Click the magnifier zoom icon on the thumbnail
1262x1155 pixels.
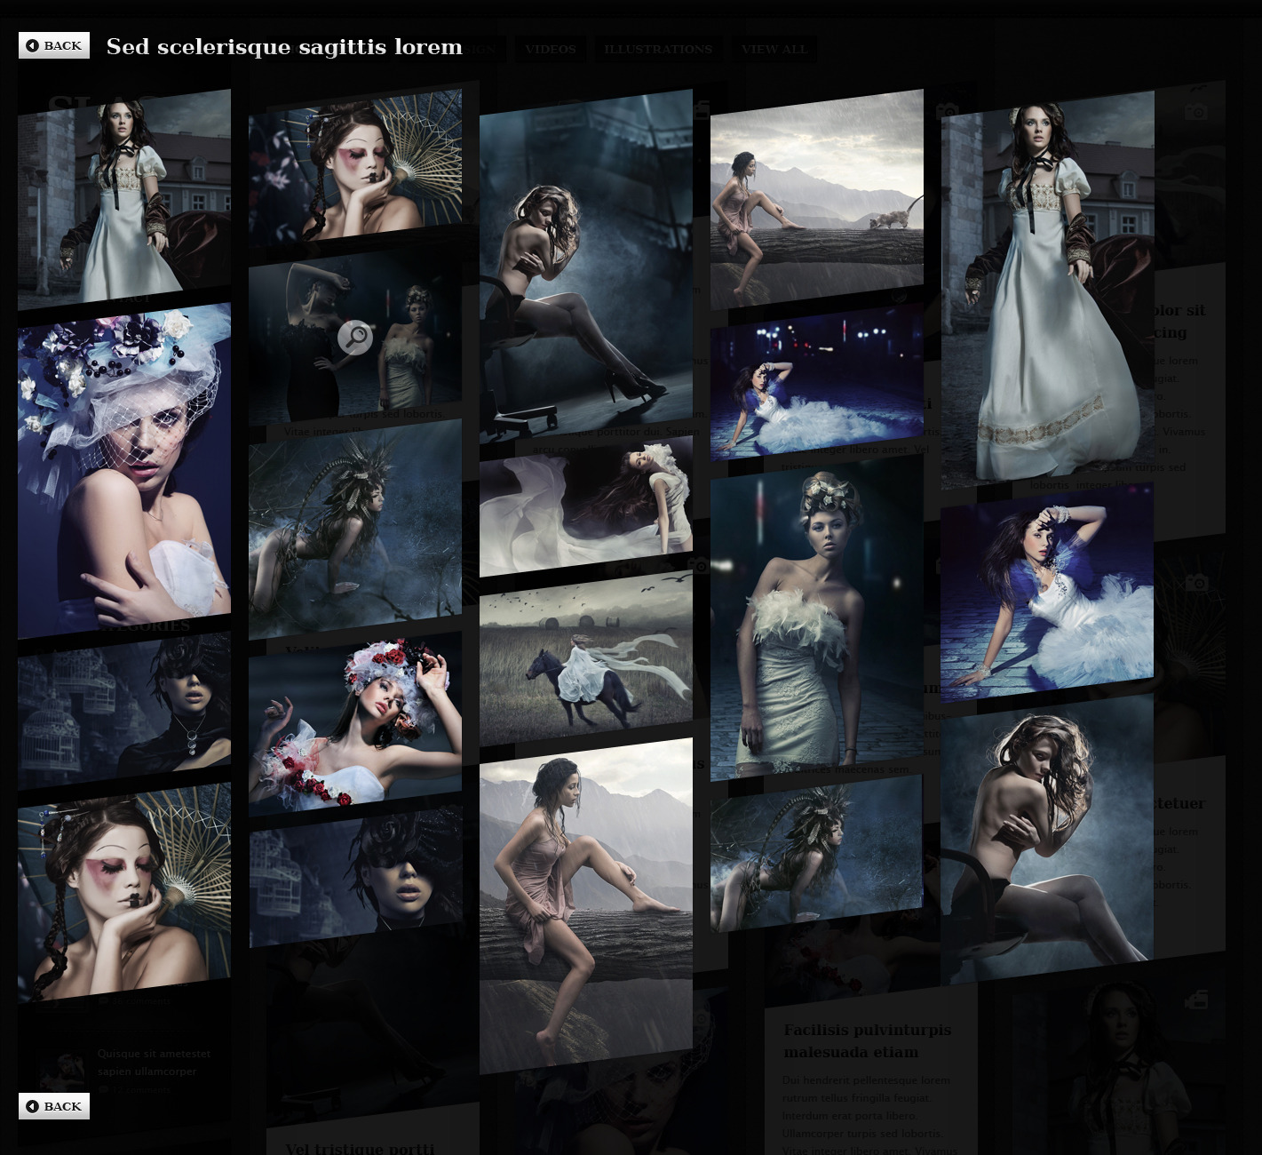click(355, 338)
